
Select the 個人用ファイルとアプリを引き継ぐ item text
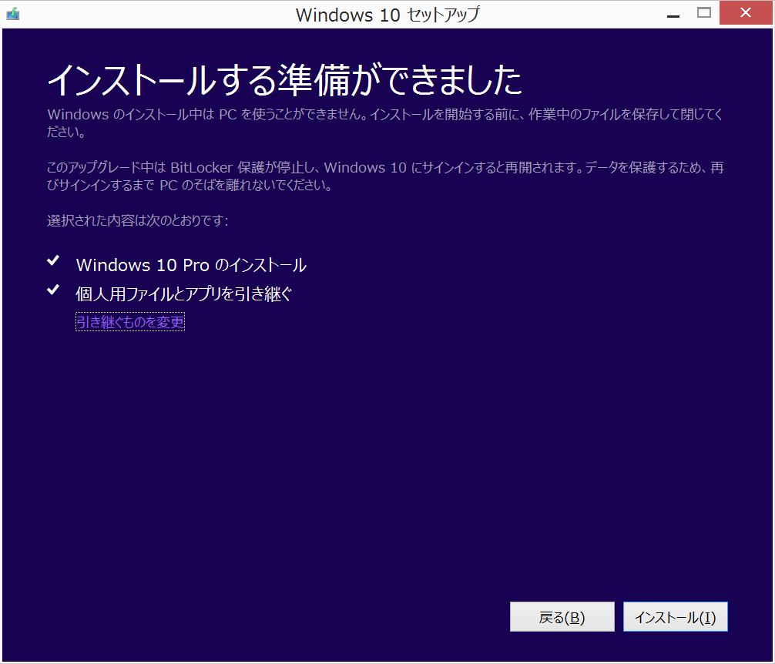click(184, 293)
